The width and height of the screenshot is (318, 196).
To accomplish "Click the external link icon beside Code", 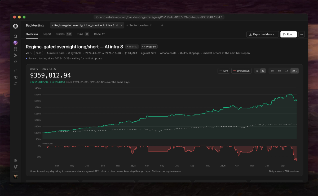I will (103, 34).
